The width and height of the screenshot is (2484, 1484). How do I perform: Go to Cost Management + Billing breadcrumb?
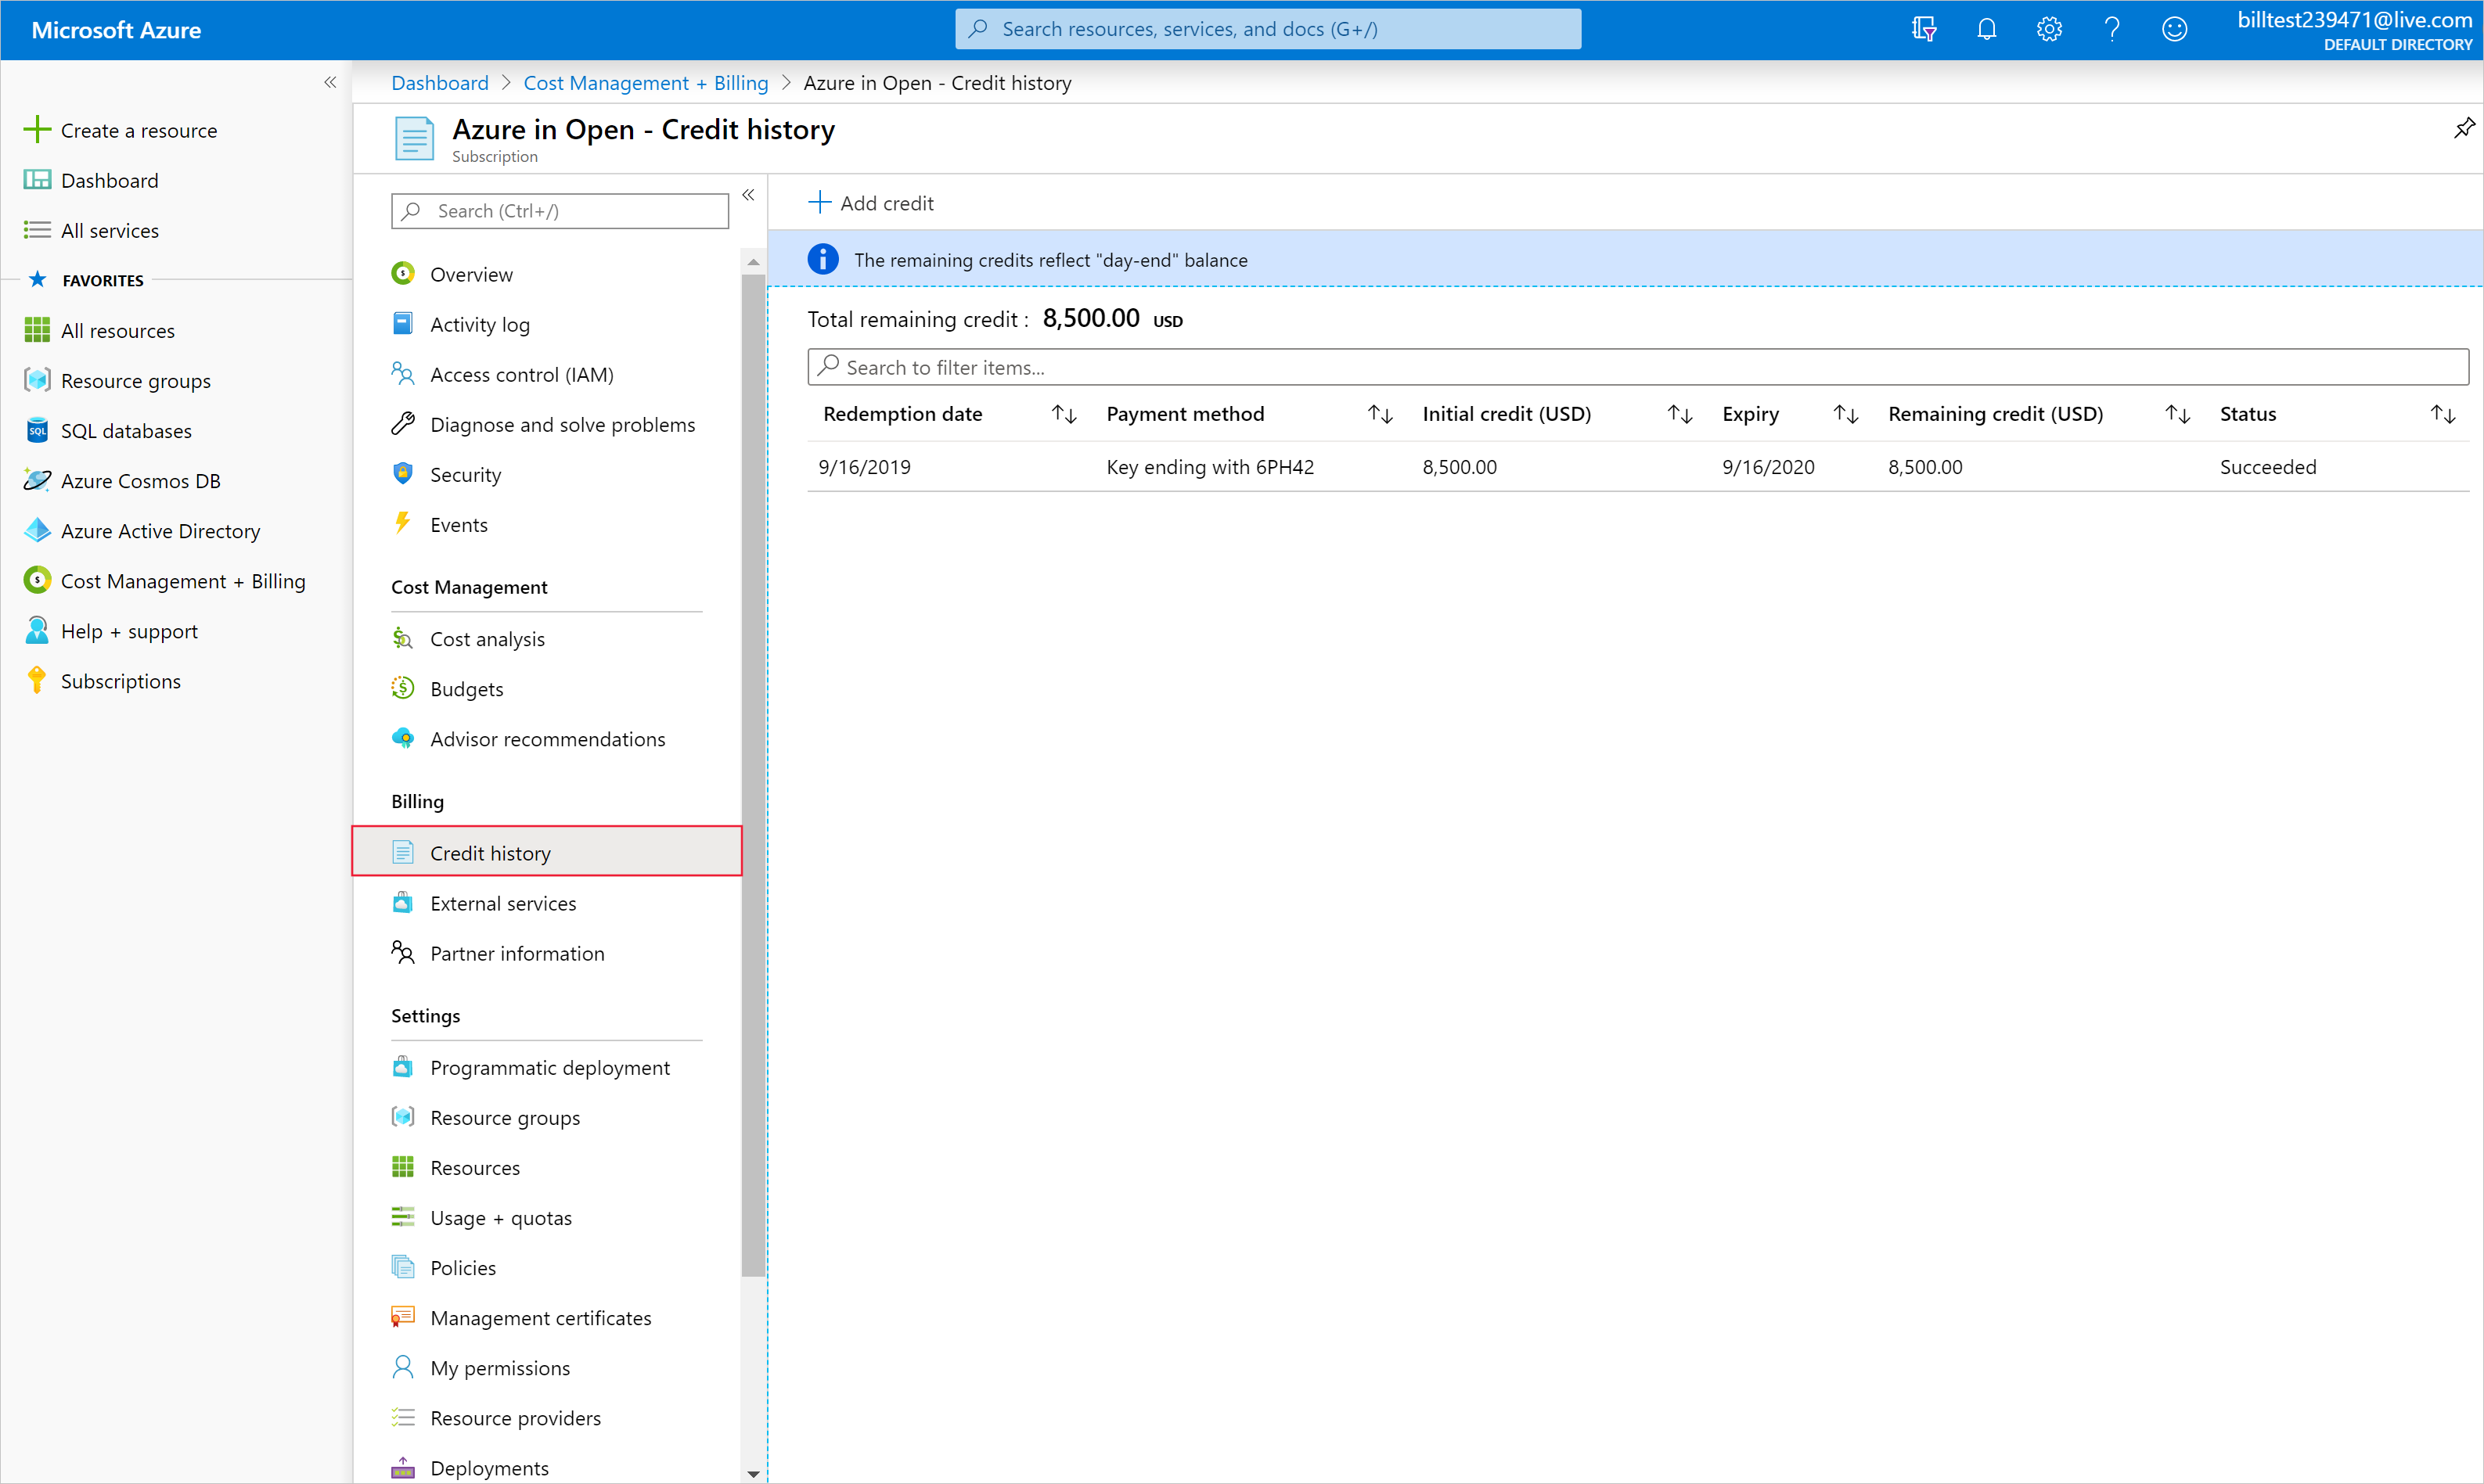coord(645,83)
